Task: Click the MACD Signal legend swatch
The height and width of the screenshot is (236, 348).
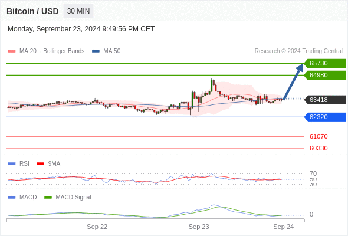Action: tap(48, 197)
